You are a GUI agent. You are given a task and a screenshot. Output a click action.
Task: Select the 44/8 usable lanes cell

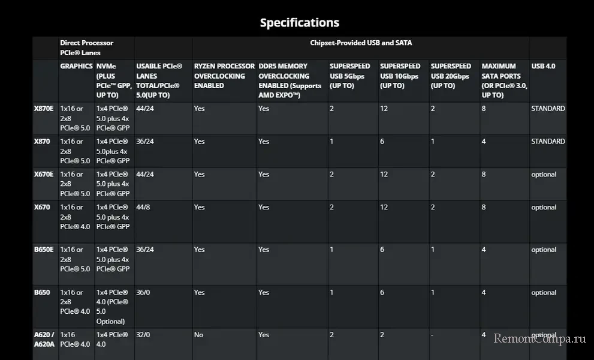(143, 208)
